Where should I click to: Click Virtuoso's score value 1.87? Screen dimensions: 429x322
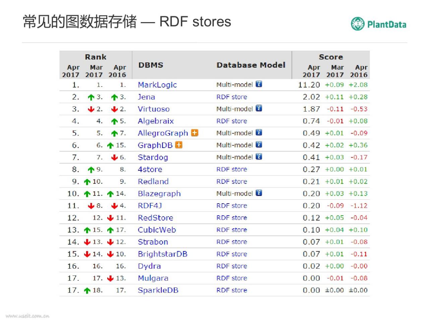point(311,109)
